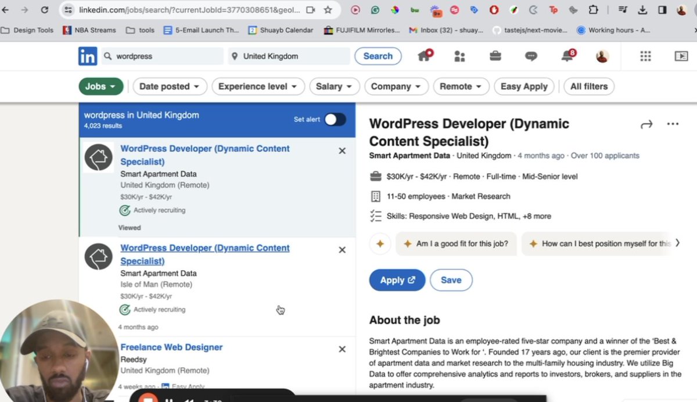The image size is (697, 402).
Task: Apply to the WordPress Developer job
Action: 397,280
